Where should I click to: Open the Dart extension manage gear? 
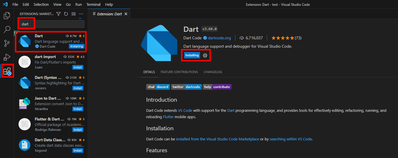pyautogui.click(x=205, y=55)
